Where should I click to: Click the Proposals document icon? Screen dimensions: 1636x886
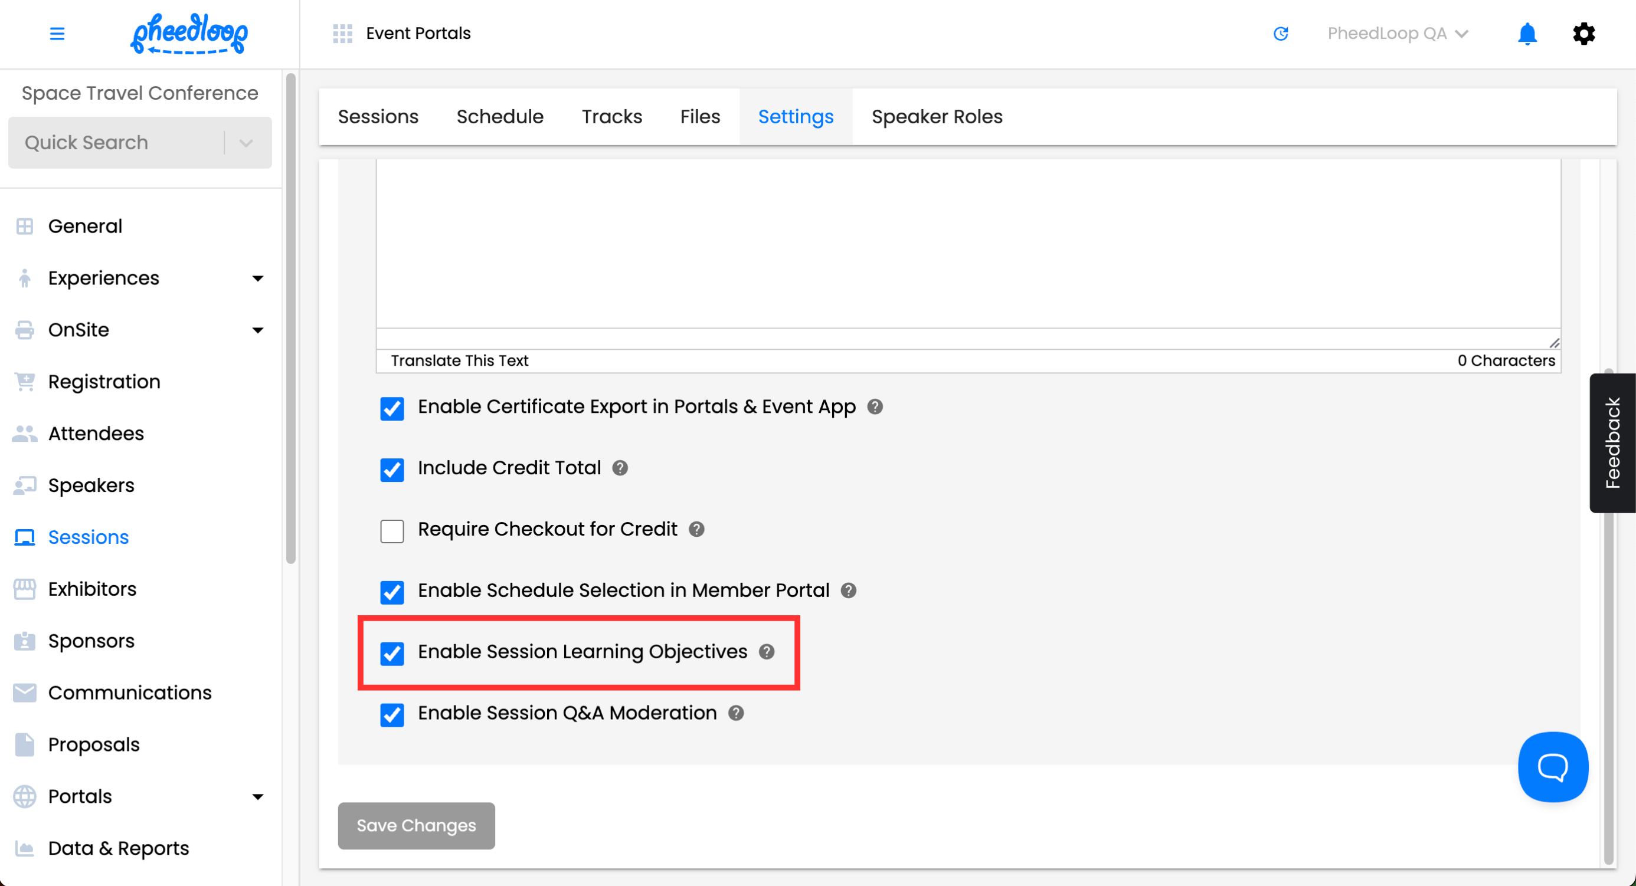[x=25, y=744]
